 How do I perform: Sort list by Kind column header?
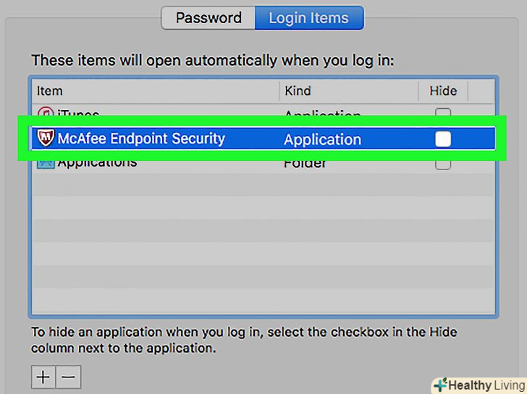[298, 91]
